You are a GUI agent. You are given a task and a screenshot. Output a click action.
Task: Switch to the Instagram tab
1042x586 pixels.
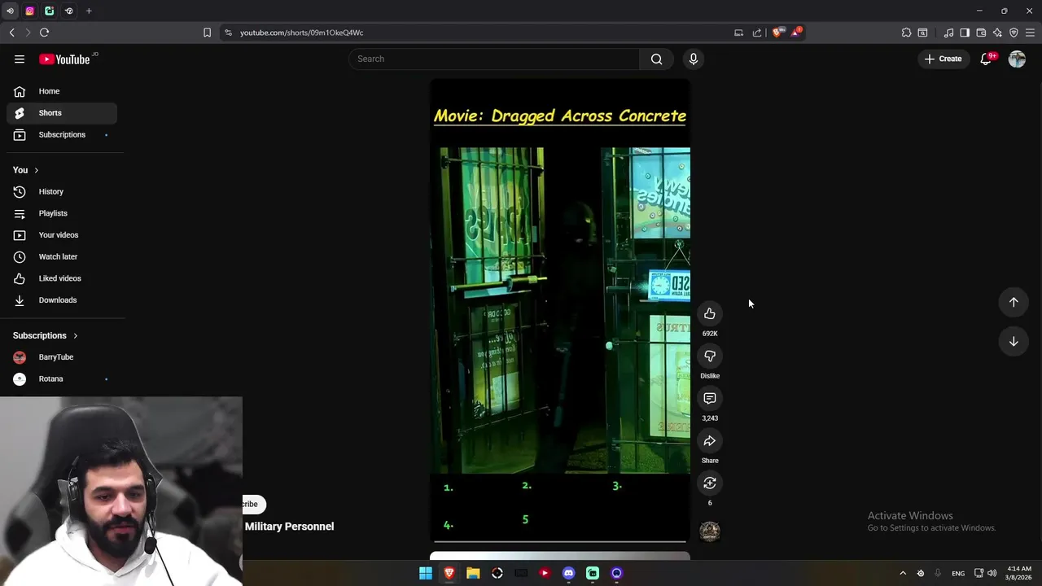(29, 11)
